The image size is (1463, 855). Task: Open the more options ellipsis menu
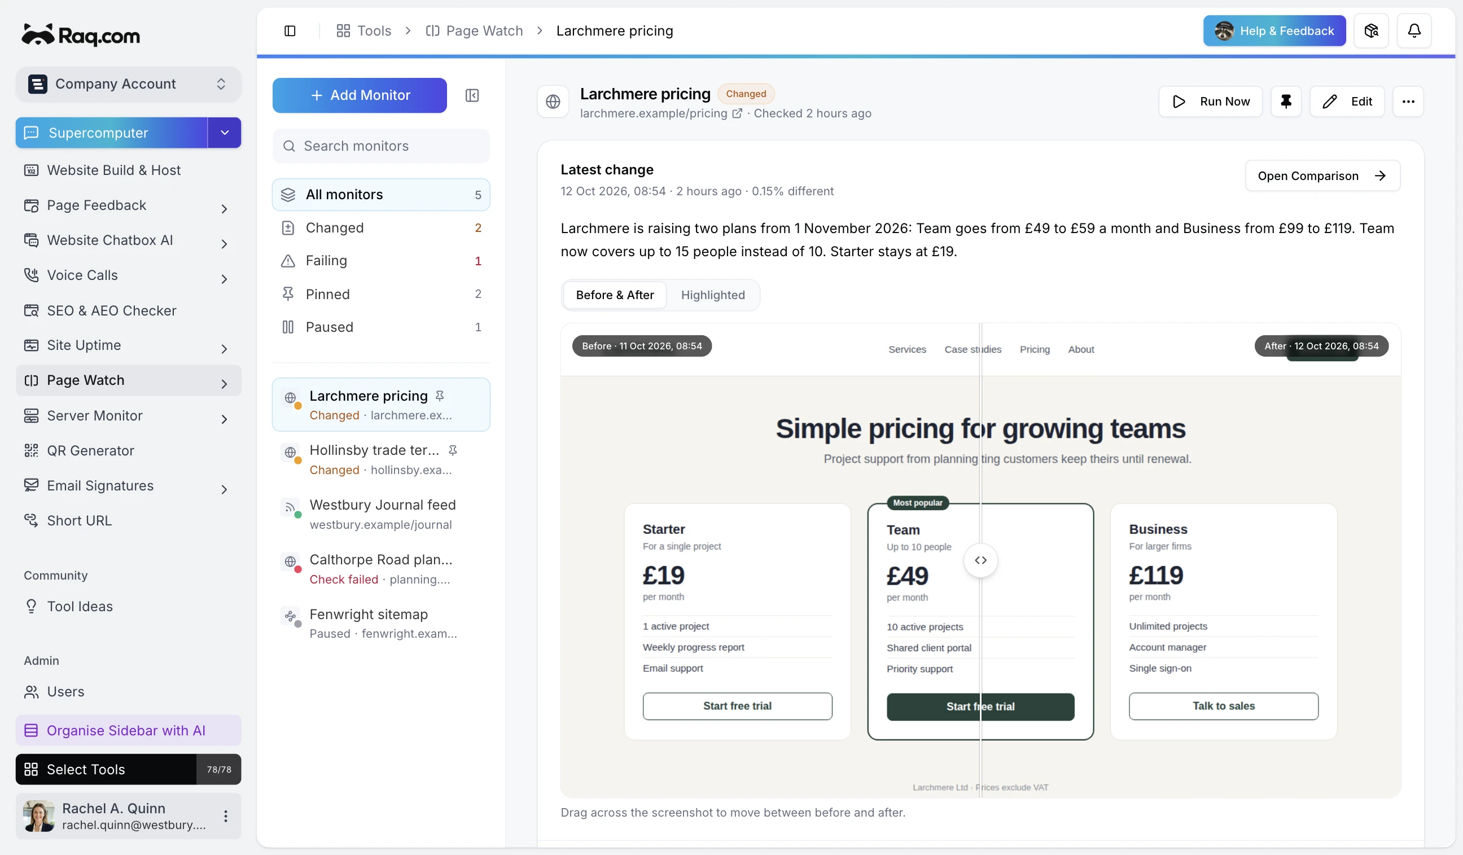(x=1408, y=102)
